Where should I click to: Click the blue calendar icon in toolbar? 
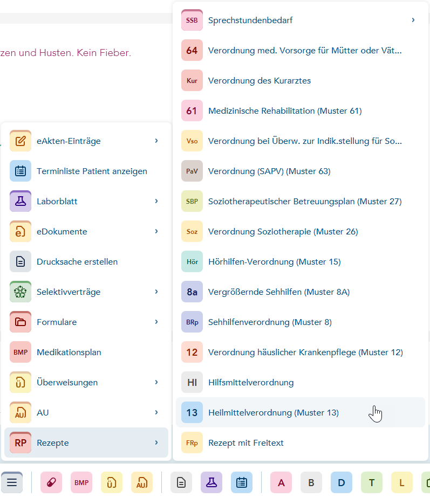coord(242,482)
